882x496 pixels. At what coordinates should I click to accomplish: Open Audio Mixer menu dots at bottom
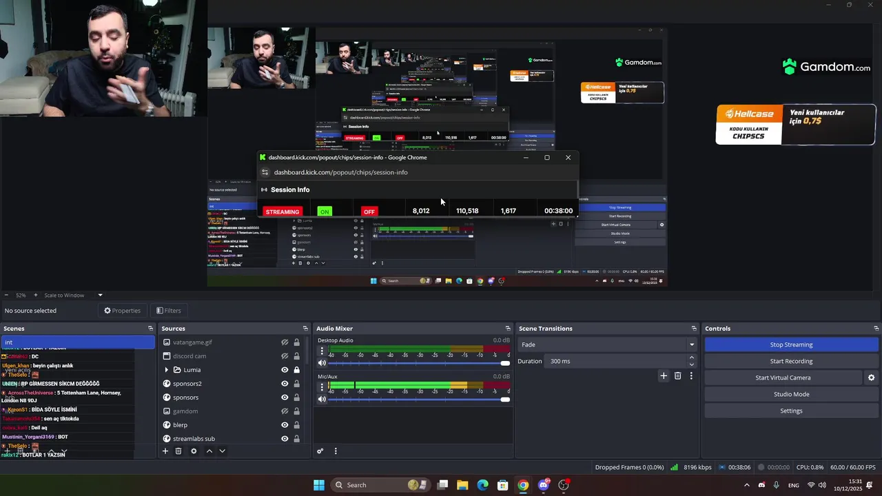336,451
